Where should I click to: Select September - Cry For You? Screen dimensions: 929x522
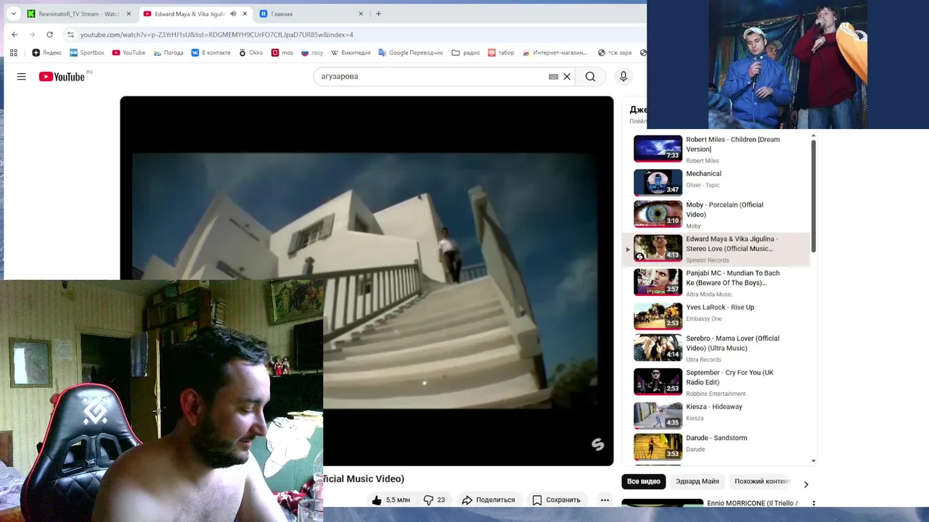715,382
